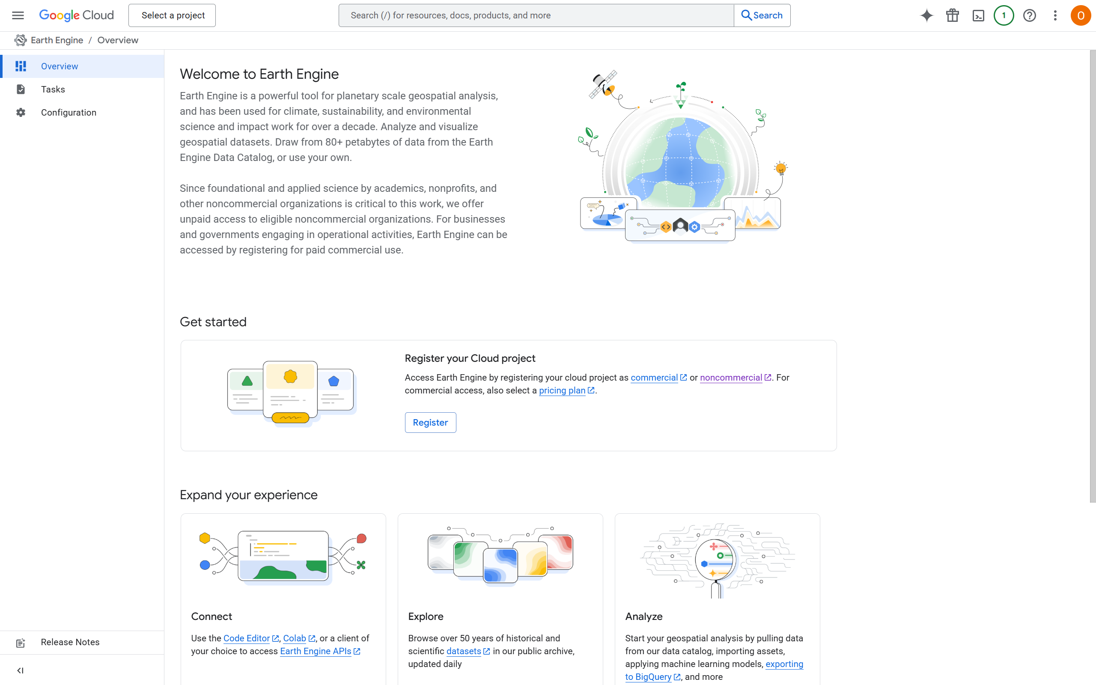Open the help question mark icon
Screen dimensions: 1096x685
point(1029,15)
